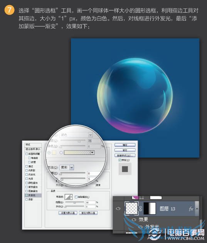The height and width of the screenshot is (243, 207).
Task: Click the style preview square under 预览
Action: click(125, 169)
